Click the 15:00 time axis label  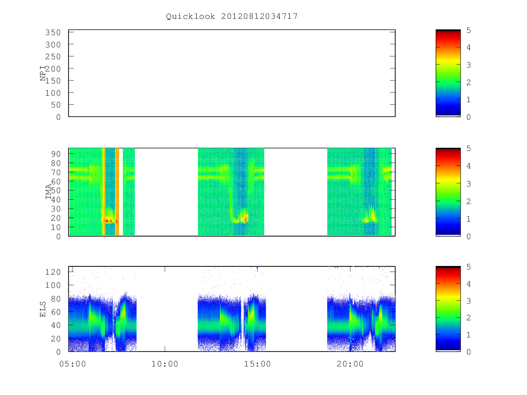pyautogui.click(x=257, y=364)
